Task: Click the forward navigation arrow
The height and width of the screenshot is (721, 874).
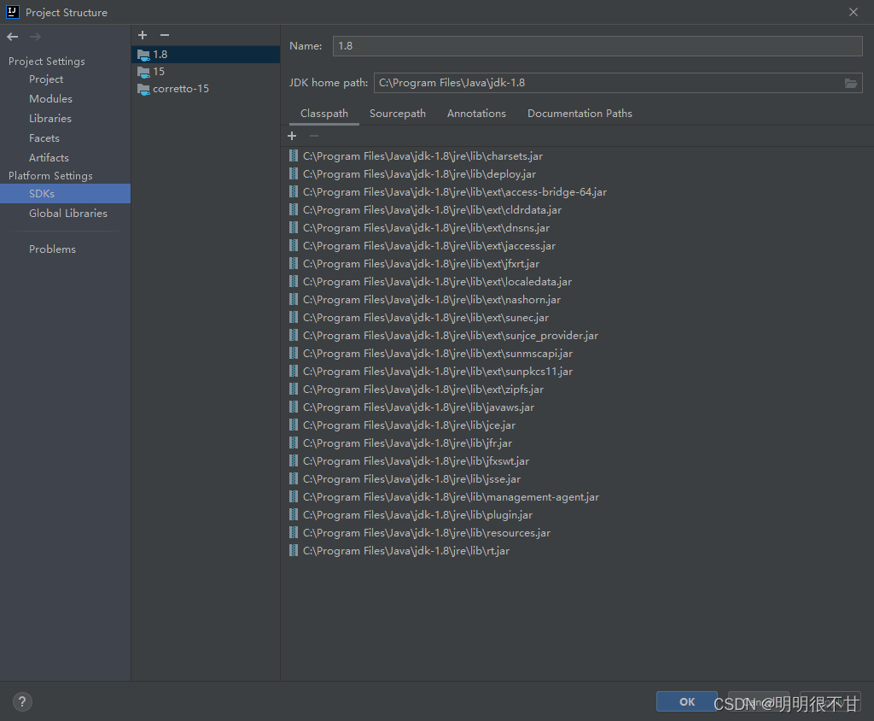Action: (35, 37)
